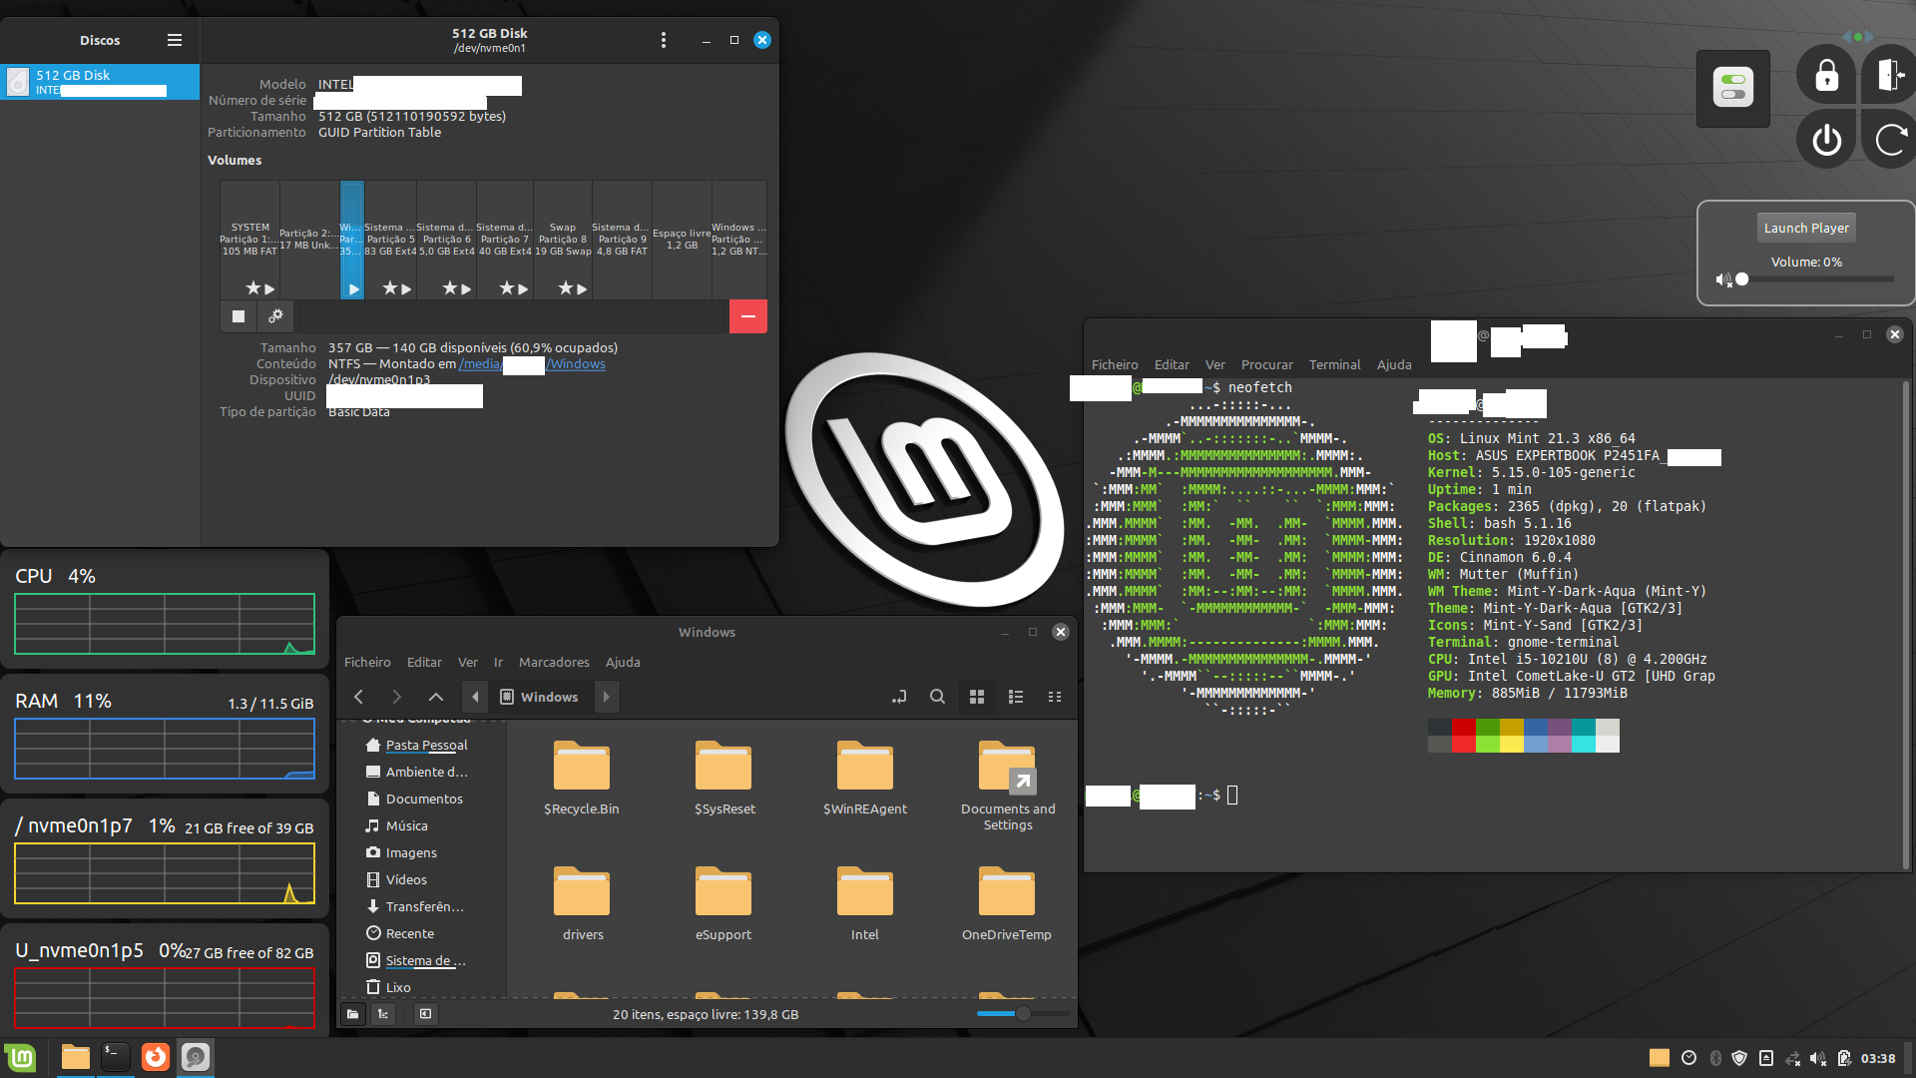Click the lock screen desklet button
This screenshot has width=1916, height=1078.
pos(1826,76)
